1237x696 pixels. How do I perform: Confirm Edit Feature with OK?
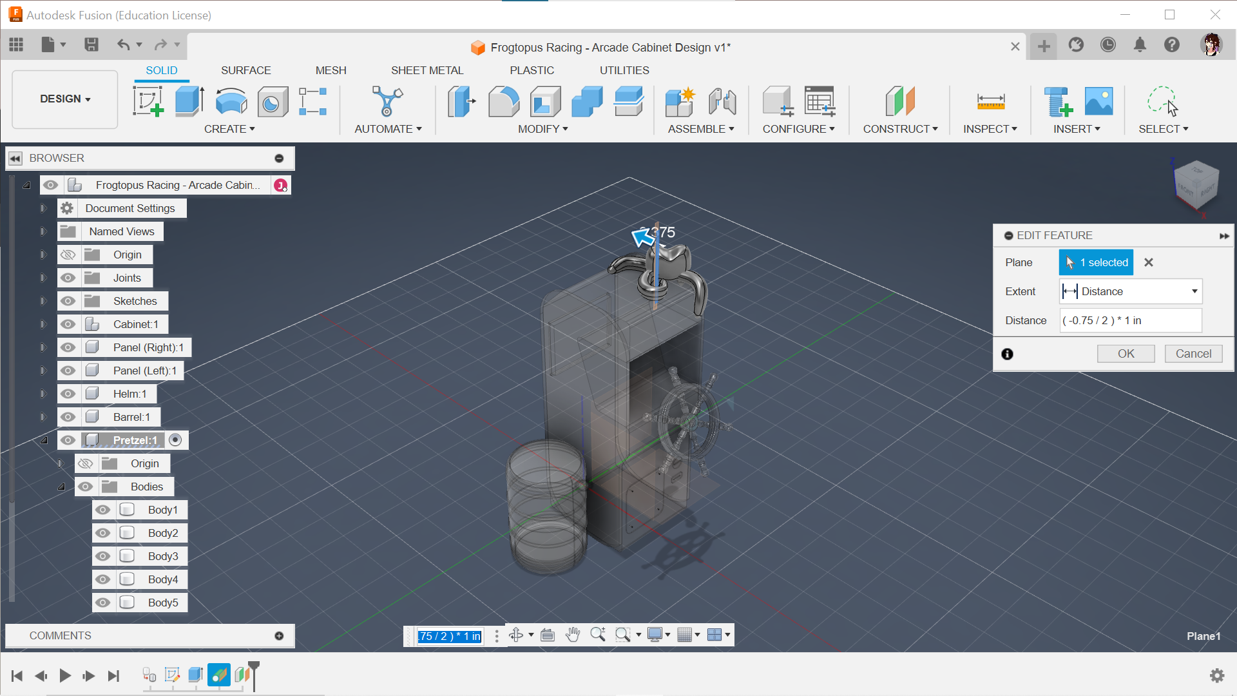coord(1126,354)
